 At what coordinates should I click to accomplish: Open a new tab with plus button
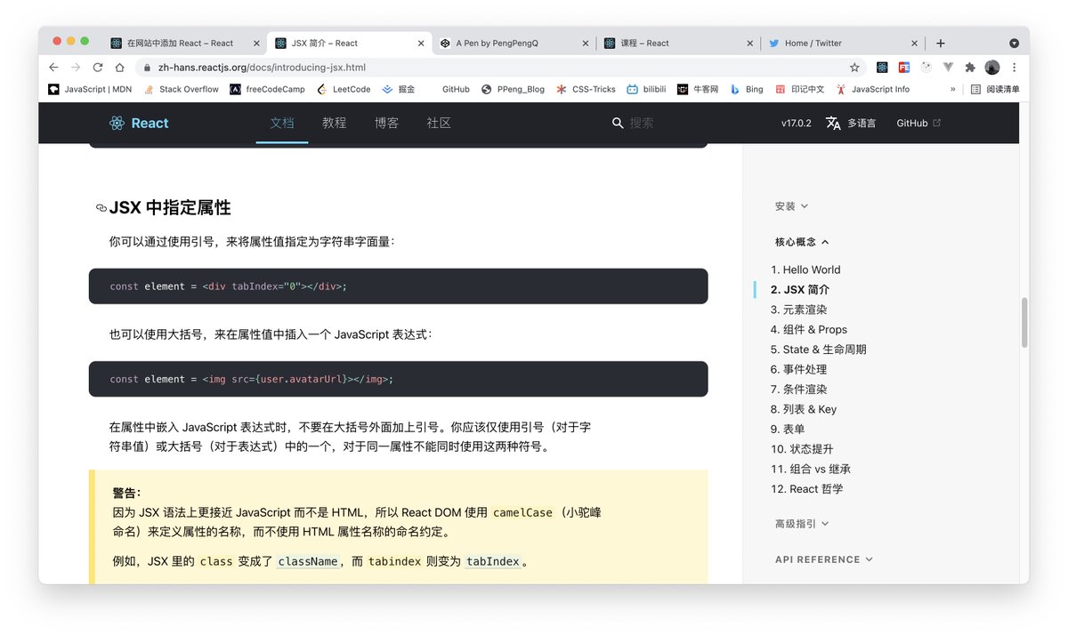click(941, 43)
